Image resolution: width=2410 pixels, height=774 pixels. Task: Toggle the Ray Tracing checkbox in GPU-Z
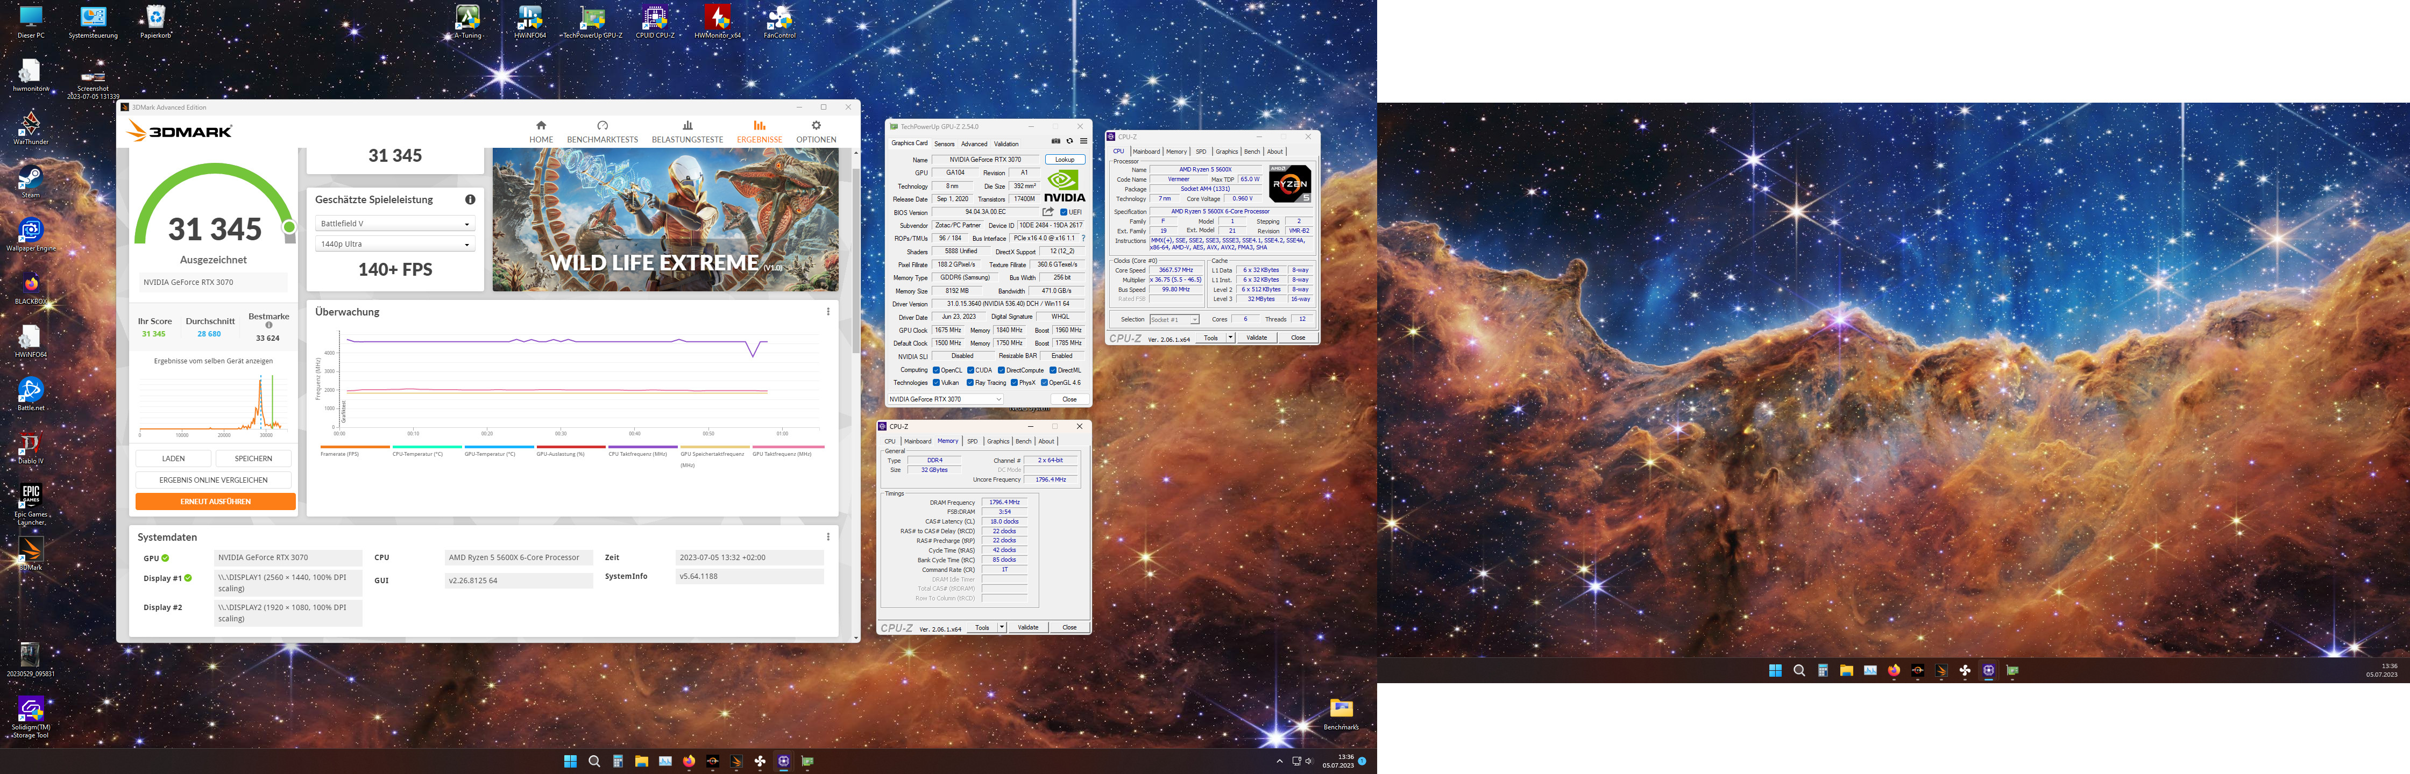tap(970, 382)
